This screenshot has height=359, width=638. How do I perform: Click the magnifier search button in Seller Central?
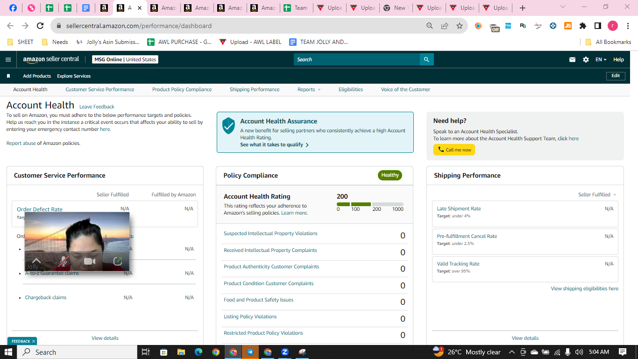[426, 59]
